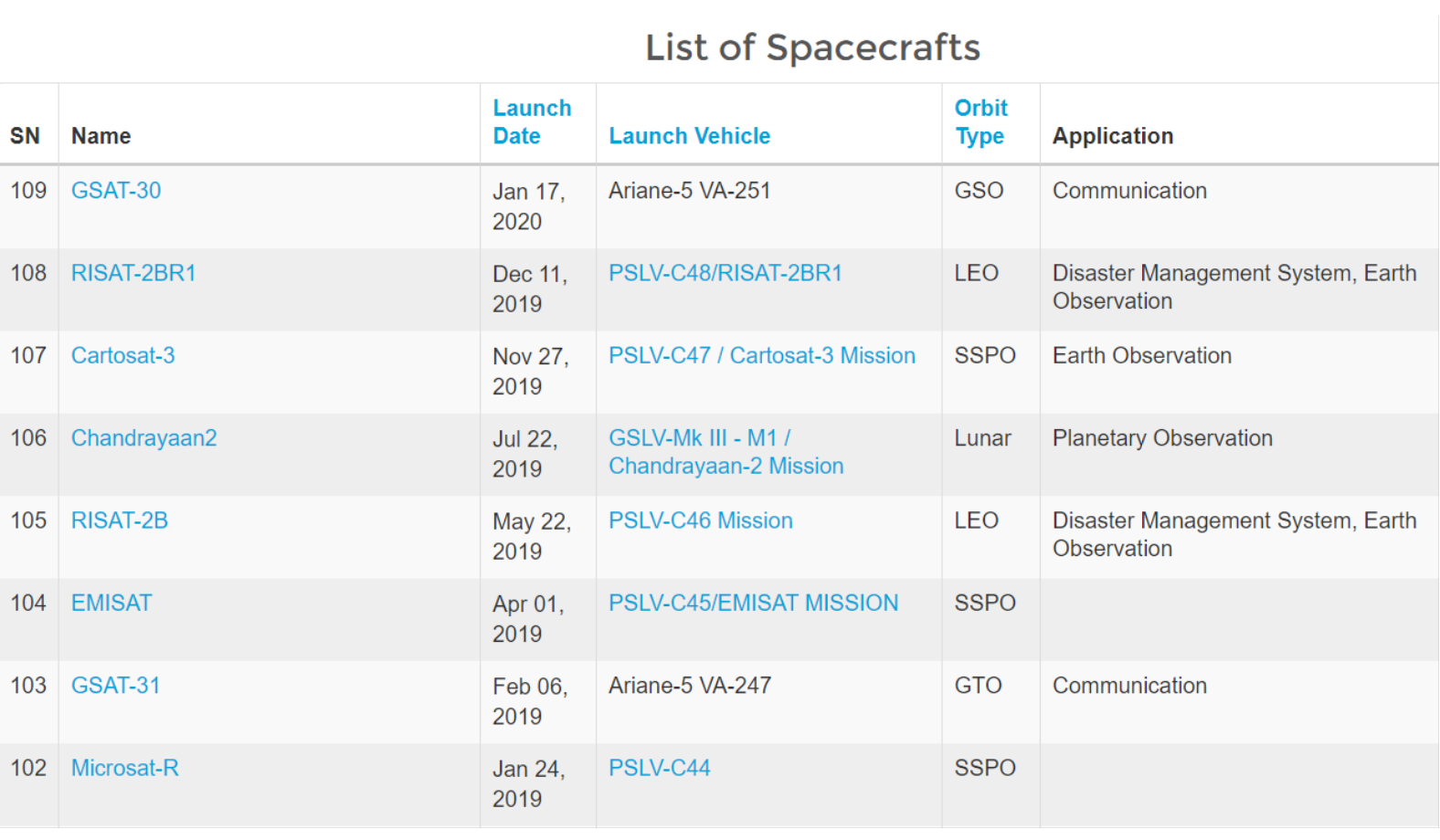
Task: Open the Chandrayaan2 spacecraft page
Action: [144, 438]
